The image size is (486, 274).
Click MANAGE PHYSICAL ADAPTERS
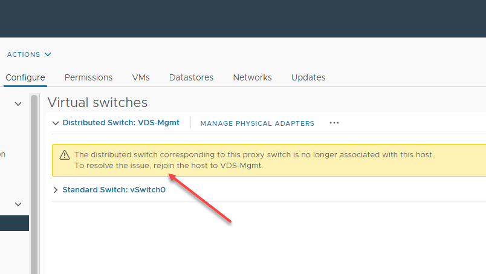pyautogui.click(x=257, y=123)
